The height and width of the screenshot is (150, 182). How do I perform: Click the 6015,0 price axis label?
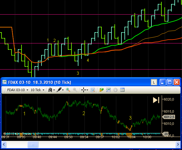coord(169,111)
